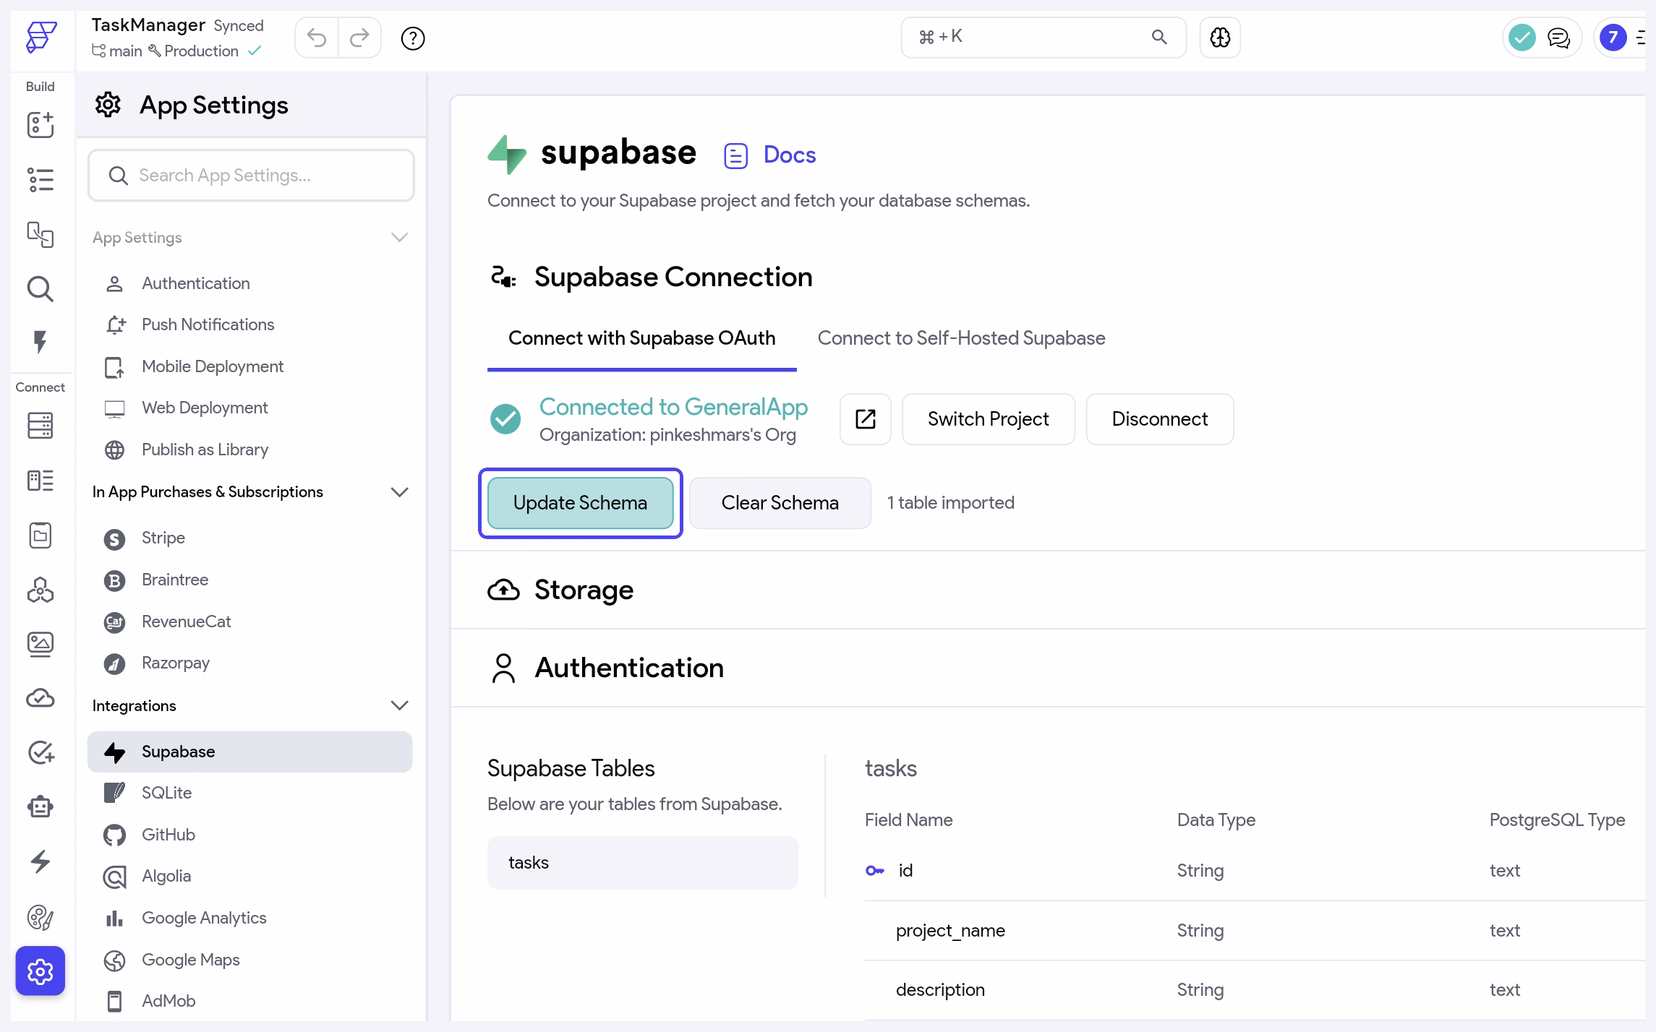Click the Redo arrow button
The width and height of the screenshot is (1656, 1032).
(x=359, y=38)
